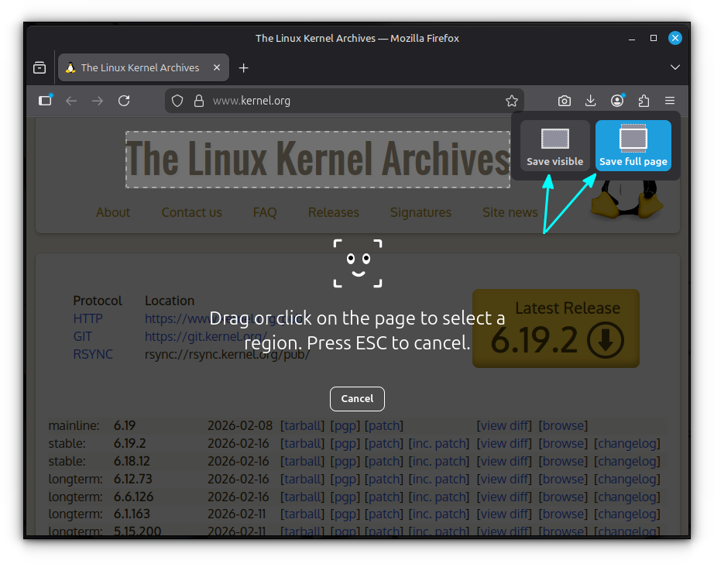Open the Downloads panel icon
Image resolution: width=714 pixels, height=564 pixels.
[x=590, y=101]
